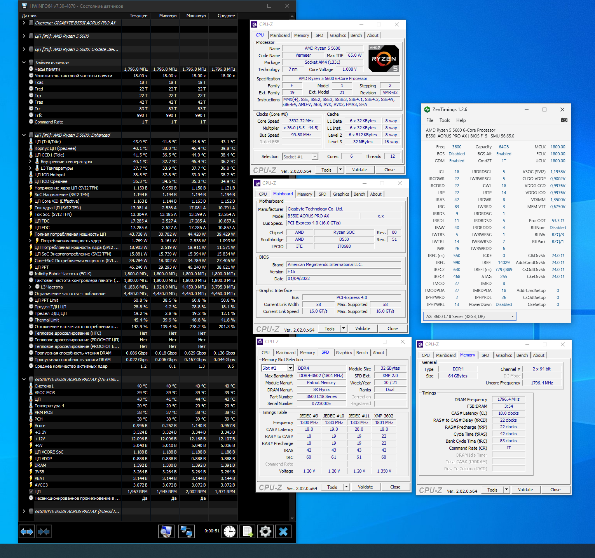The image size is (595, 558).
Task: Click Validate in CPU-Z Mainboard window
Action: click(x=363, y=329)
